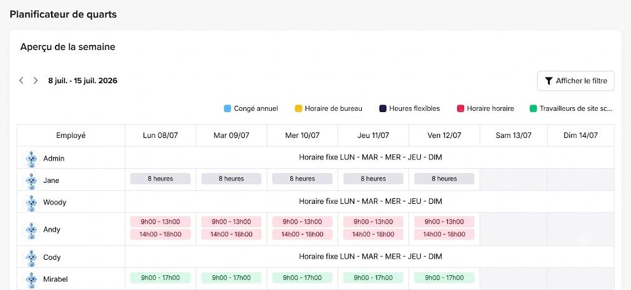This screenshot has height=290, width=631.
Task: Open Andy's avatar icon
Action: (31, 230)
